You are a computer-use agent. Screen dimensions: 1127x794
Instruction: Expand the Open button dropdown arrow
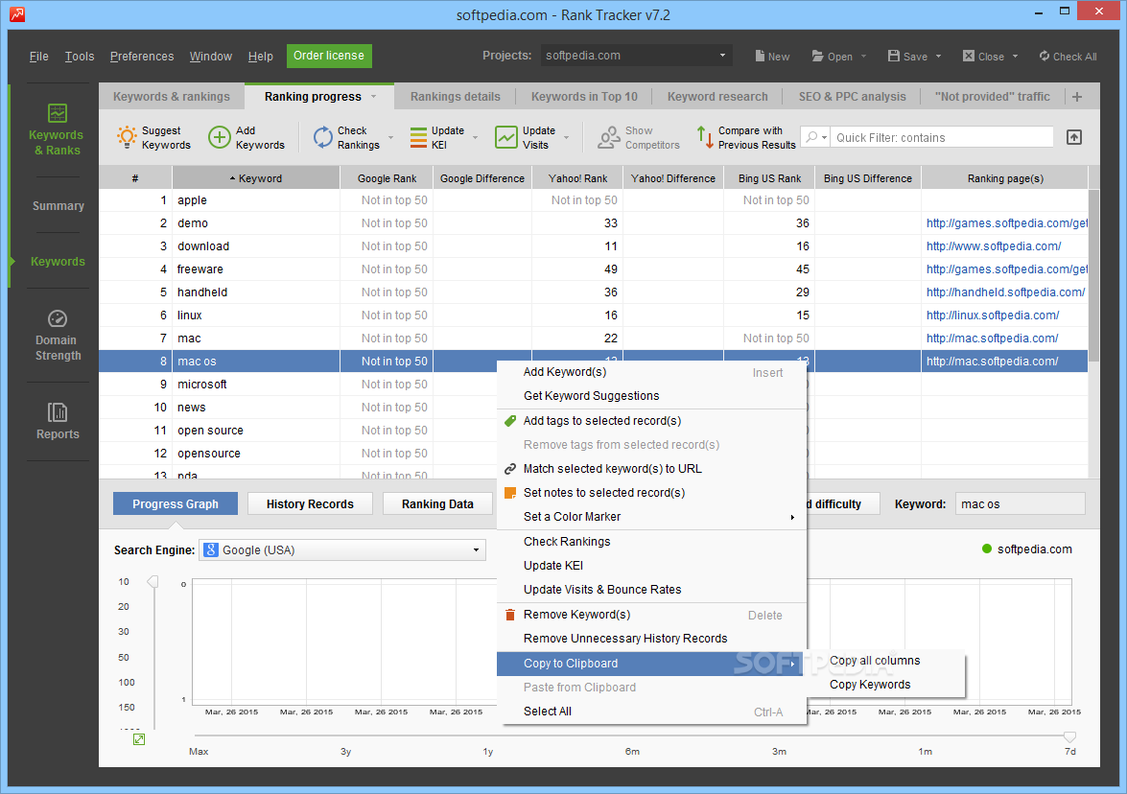(x=864, y=56)
